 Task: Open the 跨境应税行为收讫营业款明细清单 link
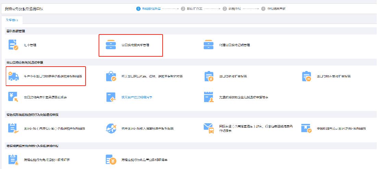(x=144, y=160)
